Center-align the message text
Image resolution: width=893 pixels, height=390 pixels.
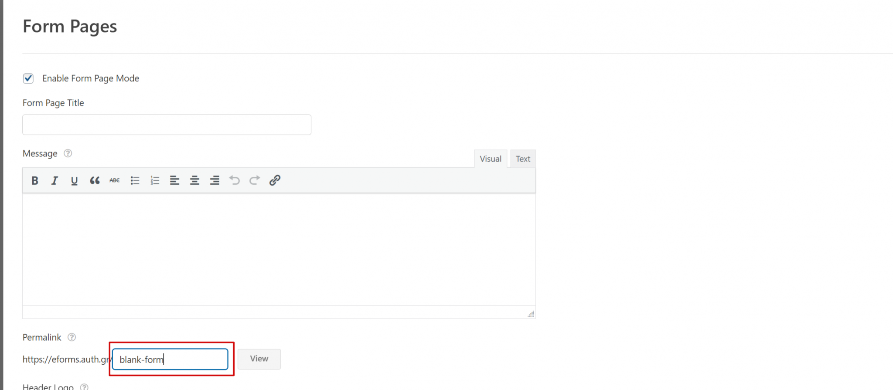194,180
